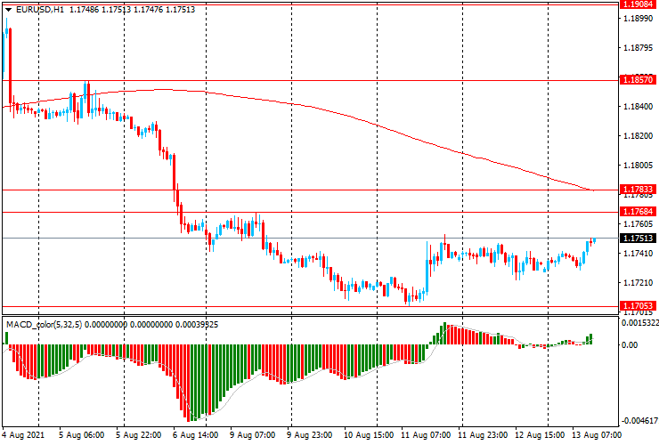Click the 9 Aug 07:00 time label
Viewport: 659px width, 445px height.
[252, 434]
